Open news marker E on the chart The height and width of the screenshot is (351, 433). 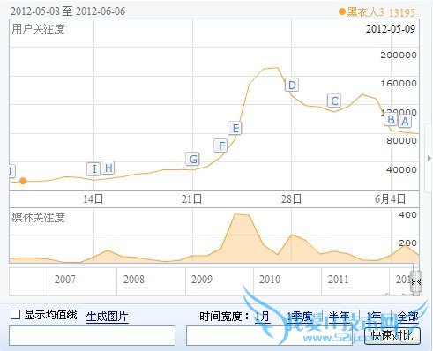(x=235, y=128)
